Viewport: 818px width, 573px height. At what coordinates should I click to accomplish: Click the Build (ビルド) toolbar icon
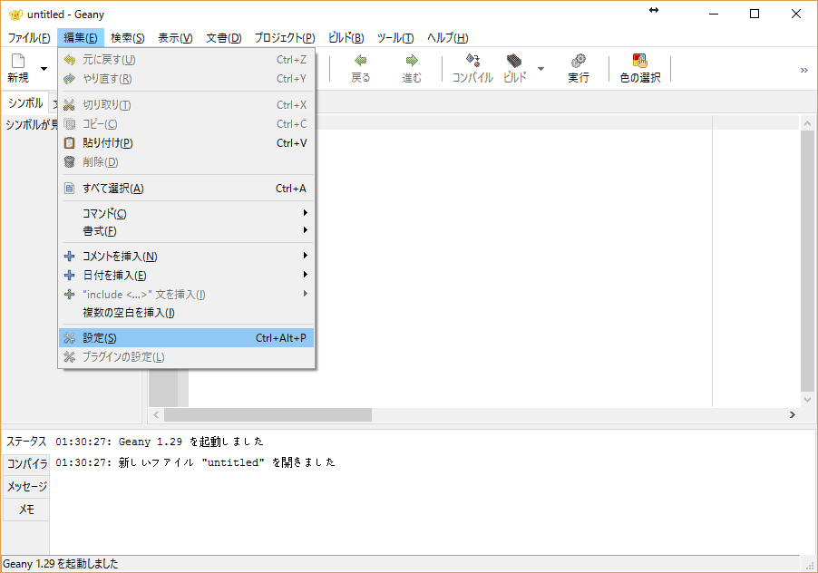point(514,61)
